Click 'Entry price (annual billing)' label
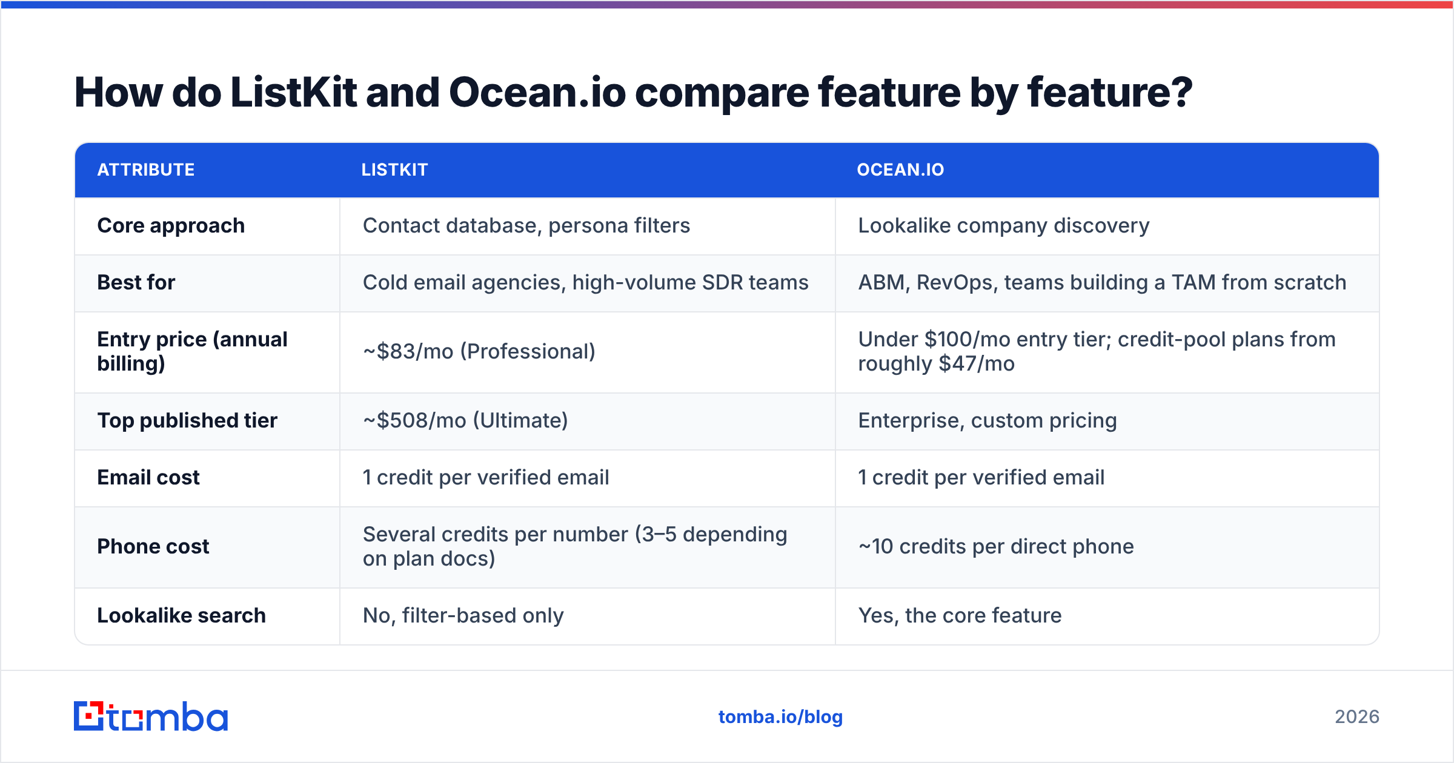The width and height of the screenshot is (1454, 763). (x=193, y=352)
